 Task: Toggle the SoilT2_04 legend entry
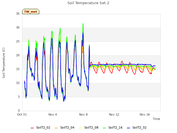tap(64, 128)
